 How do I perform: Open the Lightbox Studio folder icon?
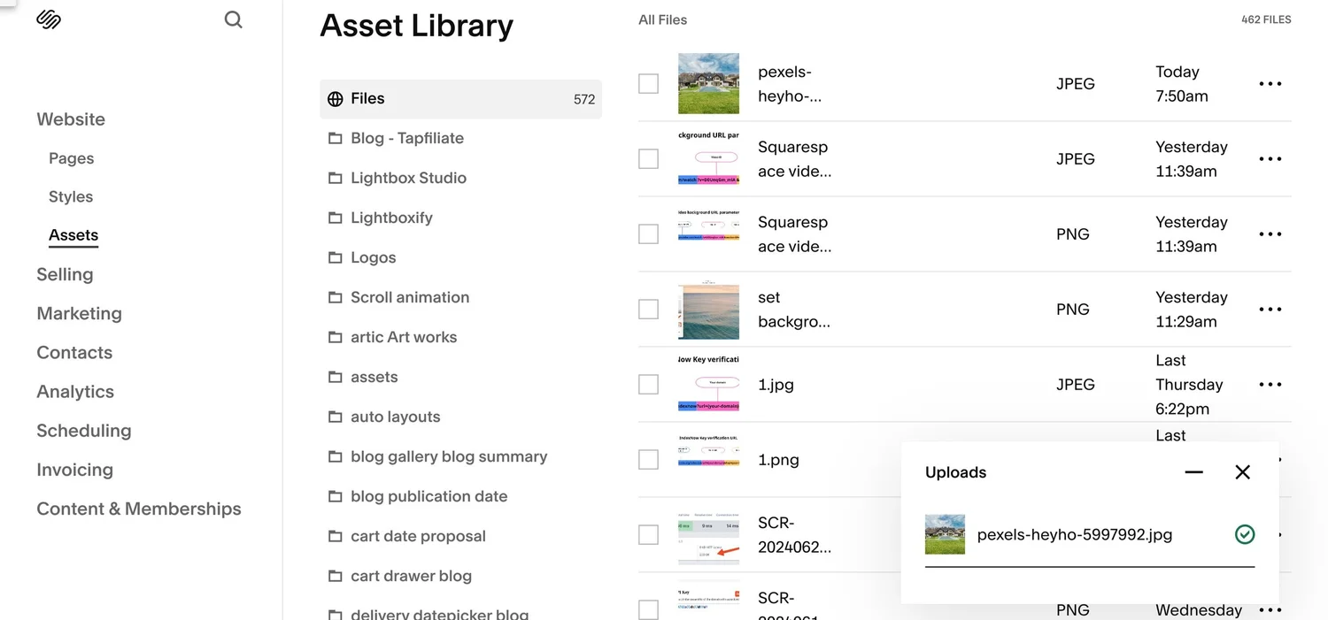tap(335, 178)
